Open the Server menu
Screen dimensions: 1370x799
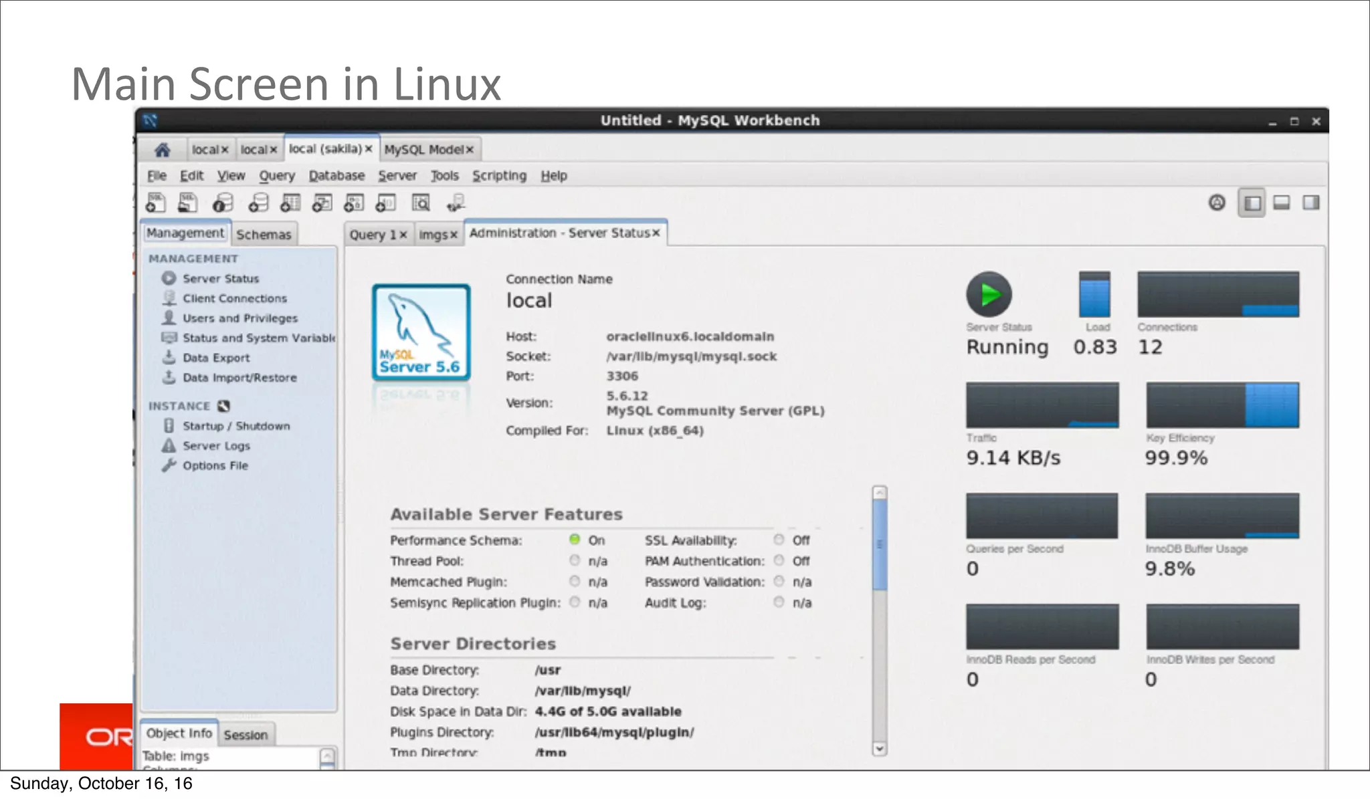click(397, 176)
